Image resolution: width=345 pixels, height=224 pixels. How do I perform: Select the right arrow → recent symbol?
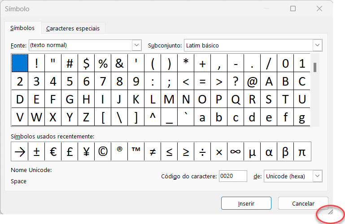(x=20, y=151)
